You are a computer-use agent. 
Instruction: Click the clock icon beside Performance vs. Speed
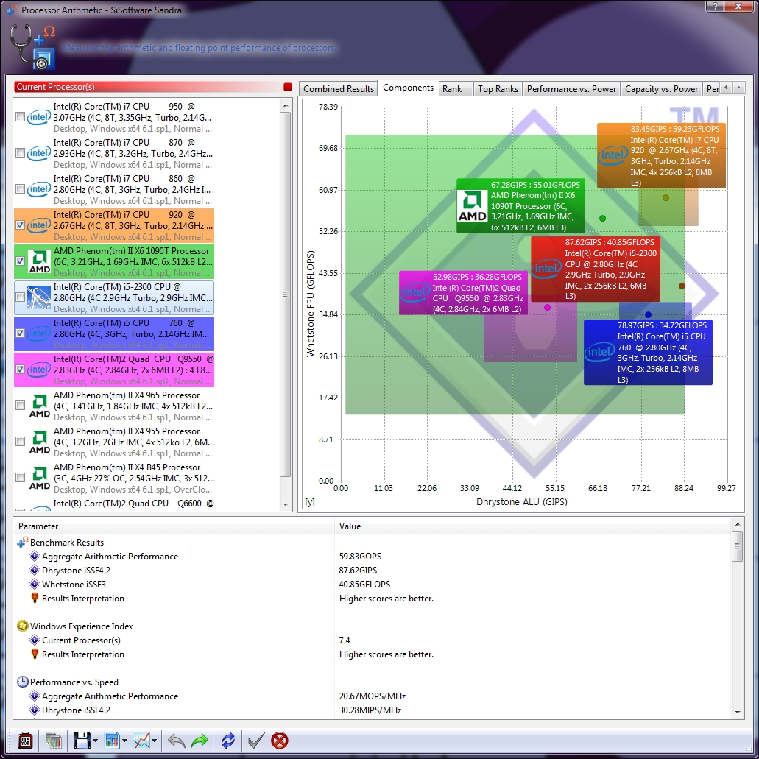pyautogui.click(x=22, y=682)
